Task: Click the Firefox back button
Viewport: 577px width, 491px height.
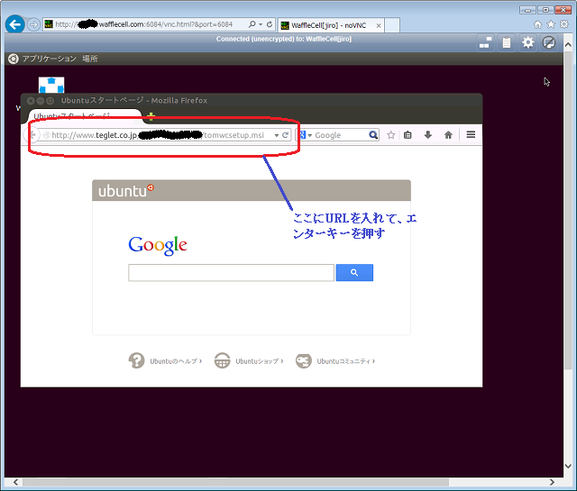Action: [x=32, y=135]
